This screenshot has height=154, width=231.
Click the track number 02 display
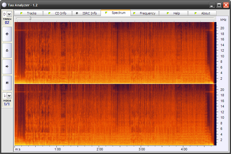[7, 22]
